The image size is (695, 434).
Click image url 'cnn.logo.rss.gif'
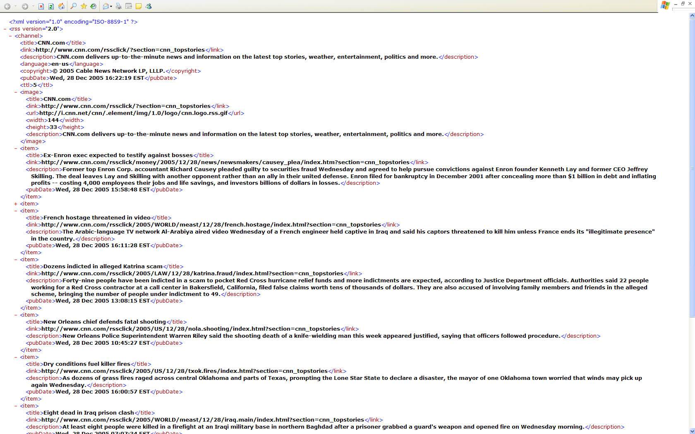[133, 113]
